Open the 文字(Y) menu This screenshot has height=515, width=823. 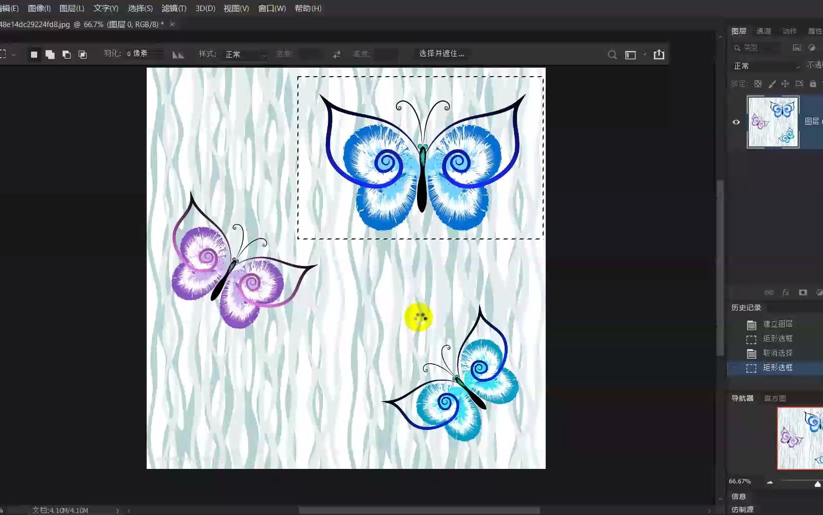coord(106,8)
